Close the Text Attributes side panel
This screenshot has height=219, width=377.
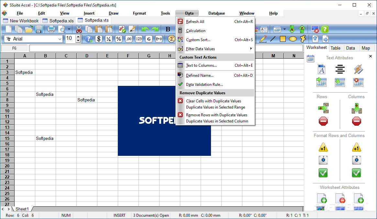[x=370, y=56]
